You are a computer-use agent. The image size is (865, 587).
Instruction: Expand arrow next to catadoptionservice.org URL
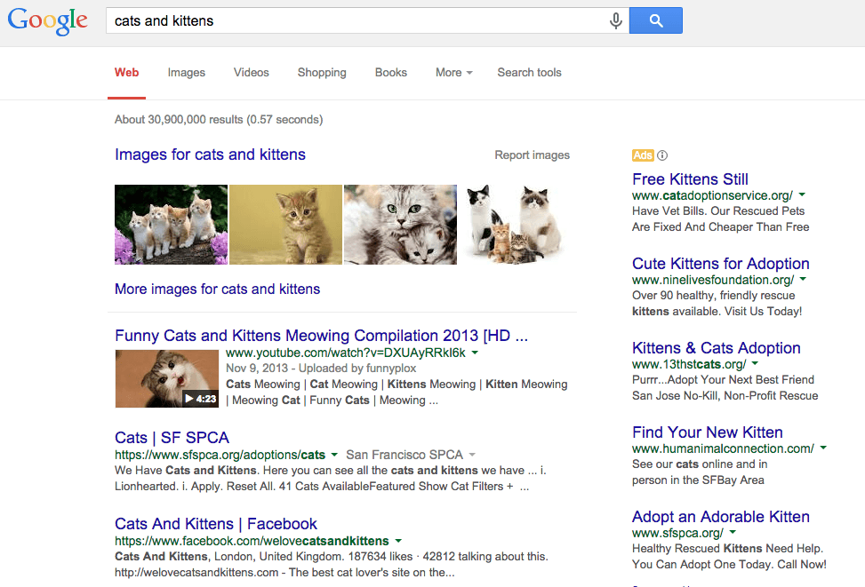tap(802, 194)
